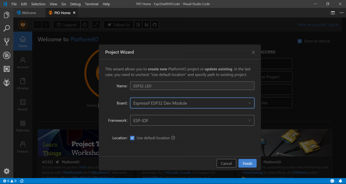Toggle Show at startup checkbox
The height and width of the screenshot is (184, 346).
(300, 41)
